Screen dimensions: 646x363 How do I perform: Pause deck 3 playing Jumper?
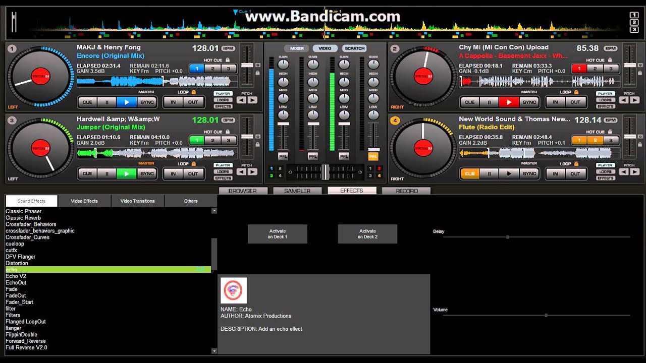point(107,173)
